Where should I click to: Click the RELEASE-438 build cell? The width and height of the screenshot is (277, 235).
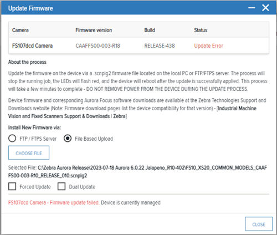point(160,45)
